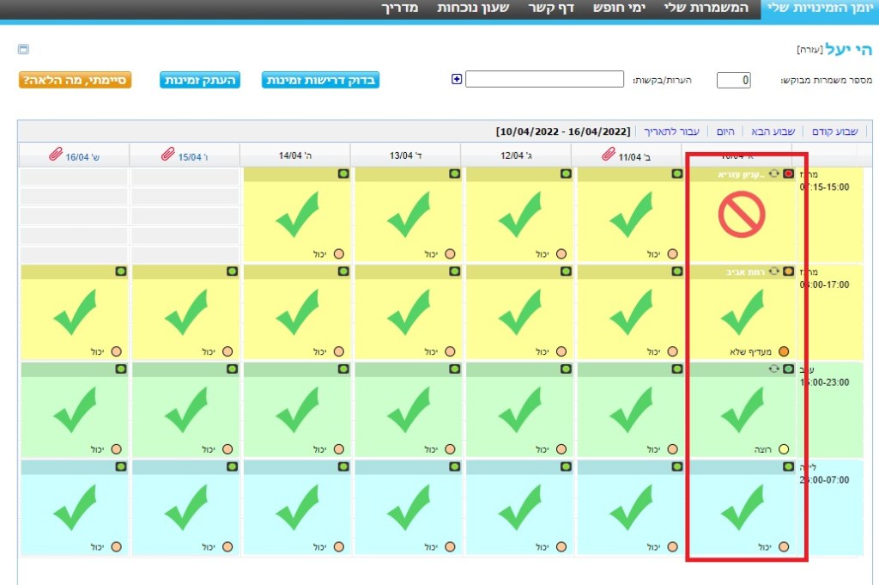879x585 pixels.
Task: Click the red status light in Sunday's morning shift
Action: [x=788, y=174]
